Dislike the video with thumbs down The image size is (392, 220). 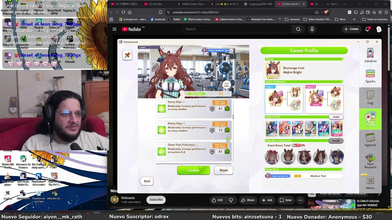point(231,200)
